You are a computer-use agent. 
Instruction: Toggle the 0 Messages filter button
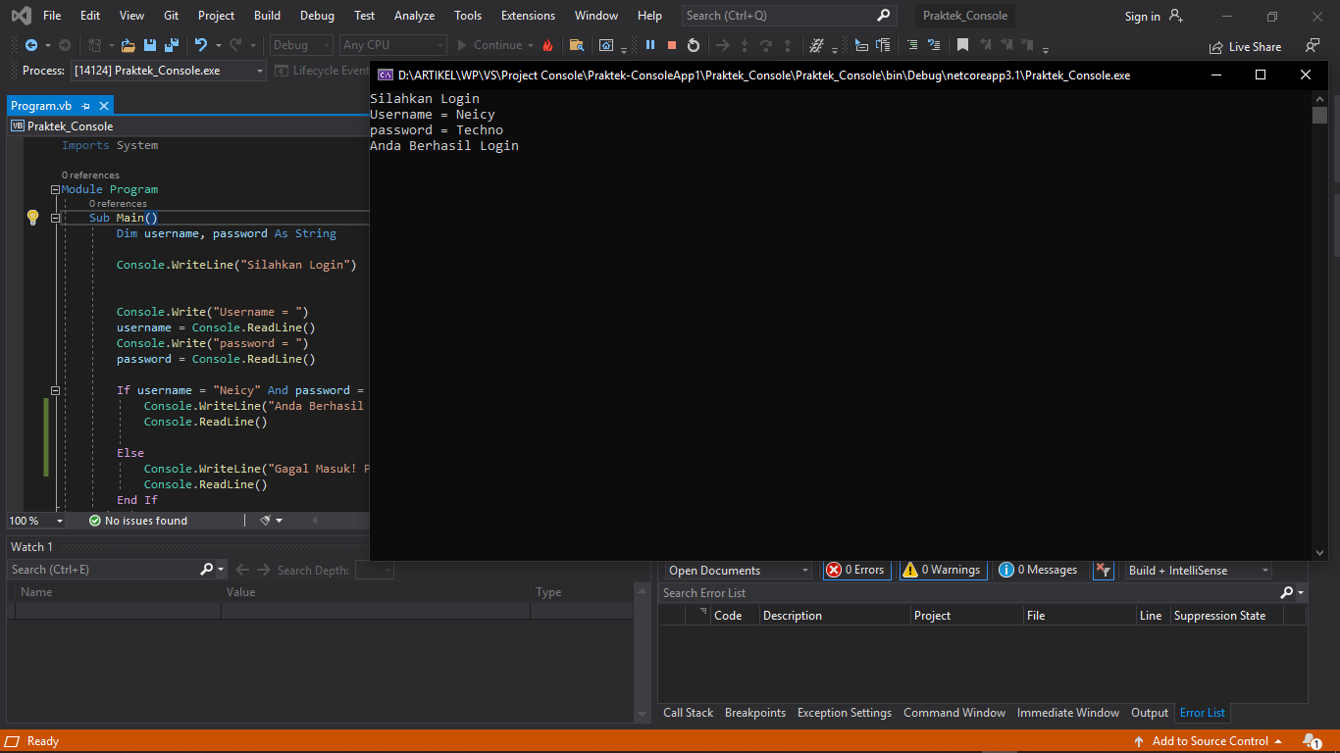[1039, 570]
